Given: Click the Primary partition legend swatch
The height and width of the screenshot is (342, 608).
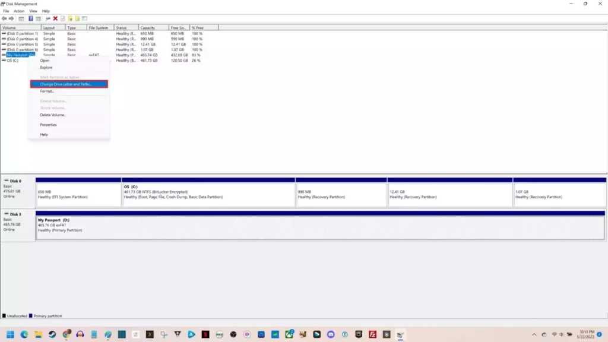Looking at the screenshot, I should click(x=31, y=316).
